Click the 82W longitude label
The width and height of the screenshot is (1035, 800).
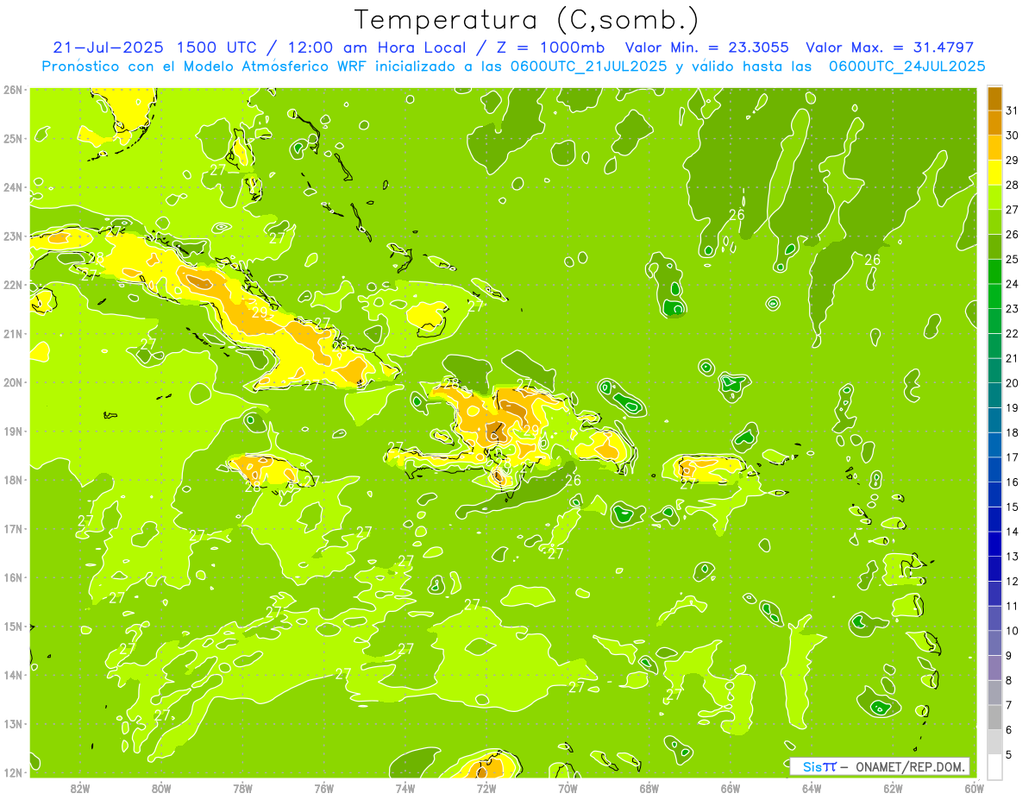[x=80, y=788]
